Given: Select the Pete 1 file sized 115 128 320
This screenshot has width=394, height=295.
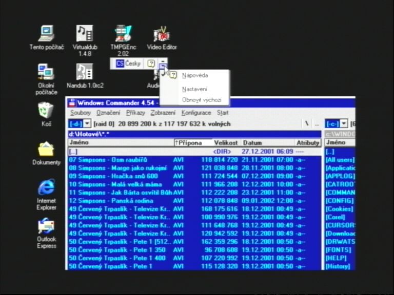Looking at the screenshot, I should pyautogui.click(x=194, y=266).
